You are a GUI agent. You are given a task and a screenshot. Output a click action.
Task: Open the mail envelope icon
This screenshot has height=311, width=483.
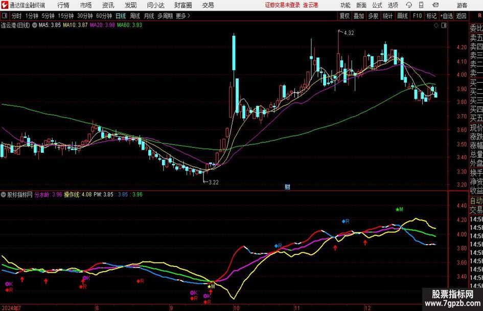pos(435,5)
